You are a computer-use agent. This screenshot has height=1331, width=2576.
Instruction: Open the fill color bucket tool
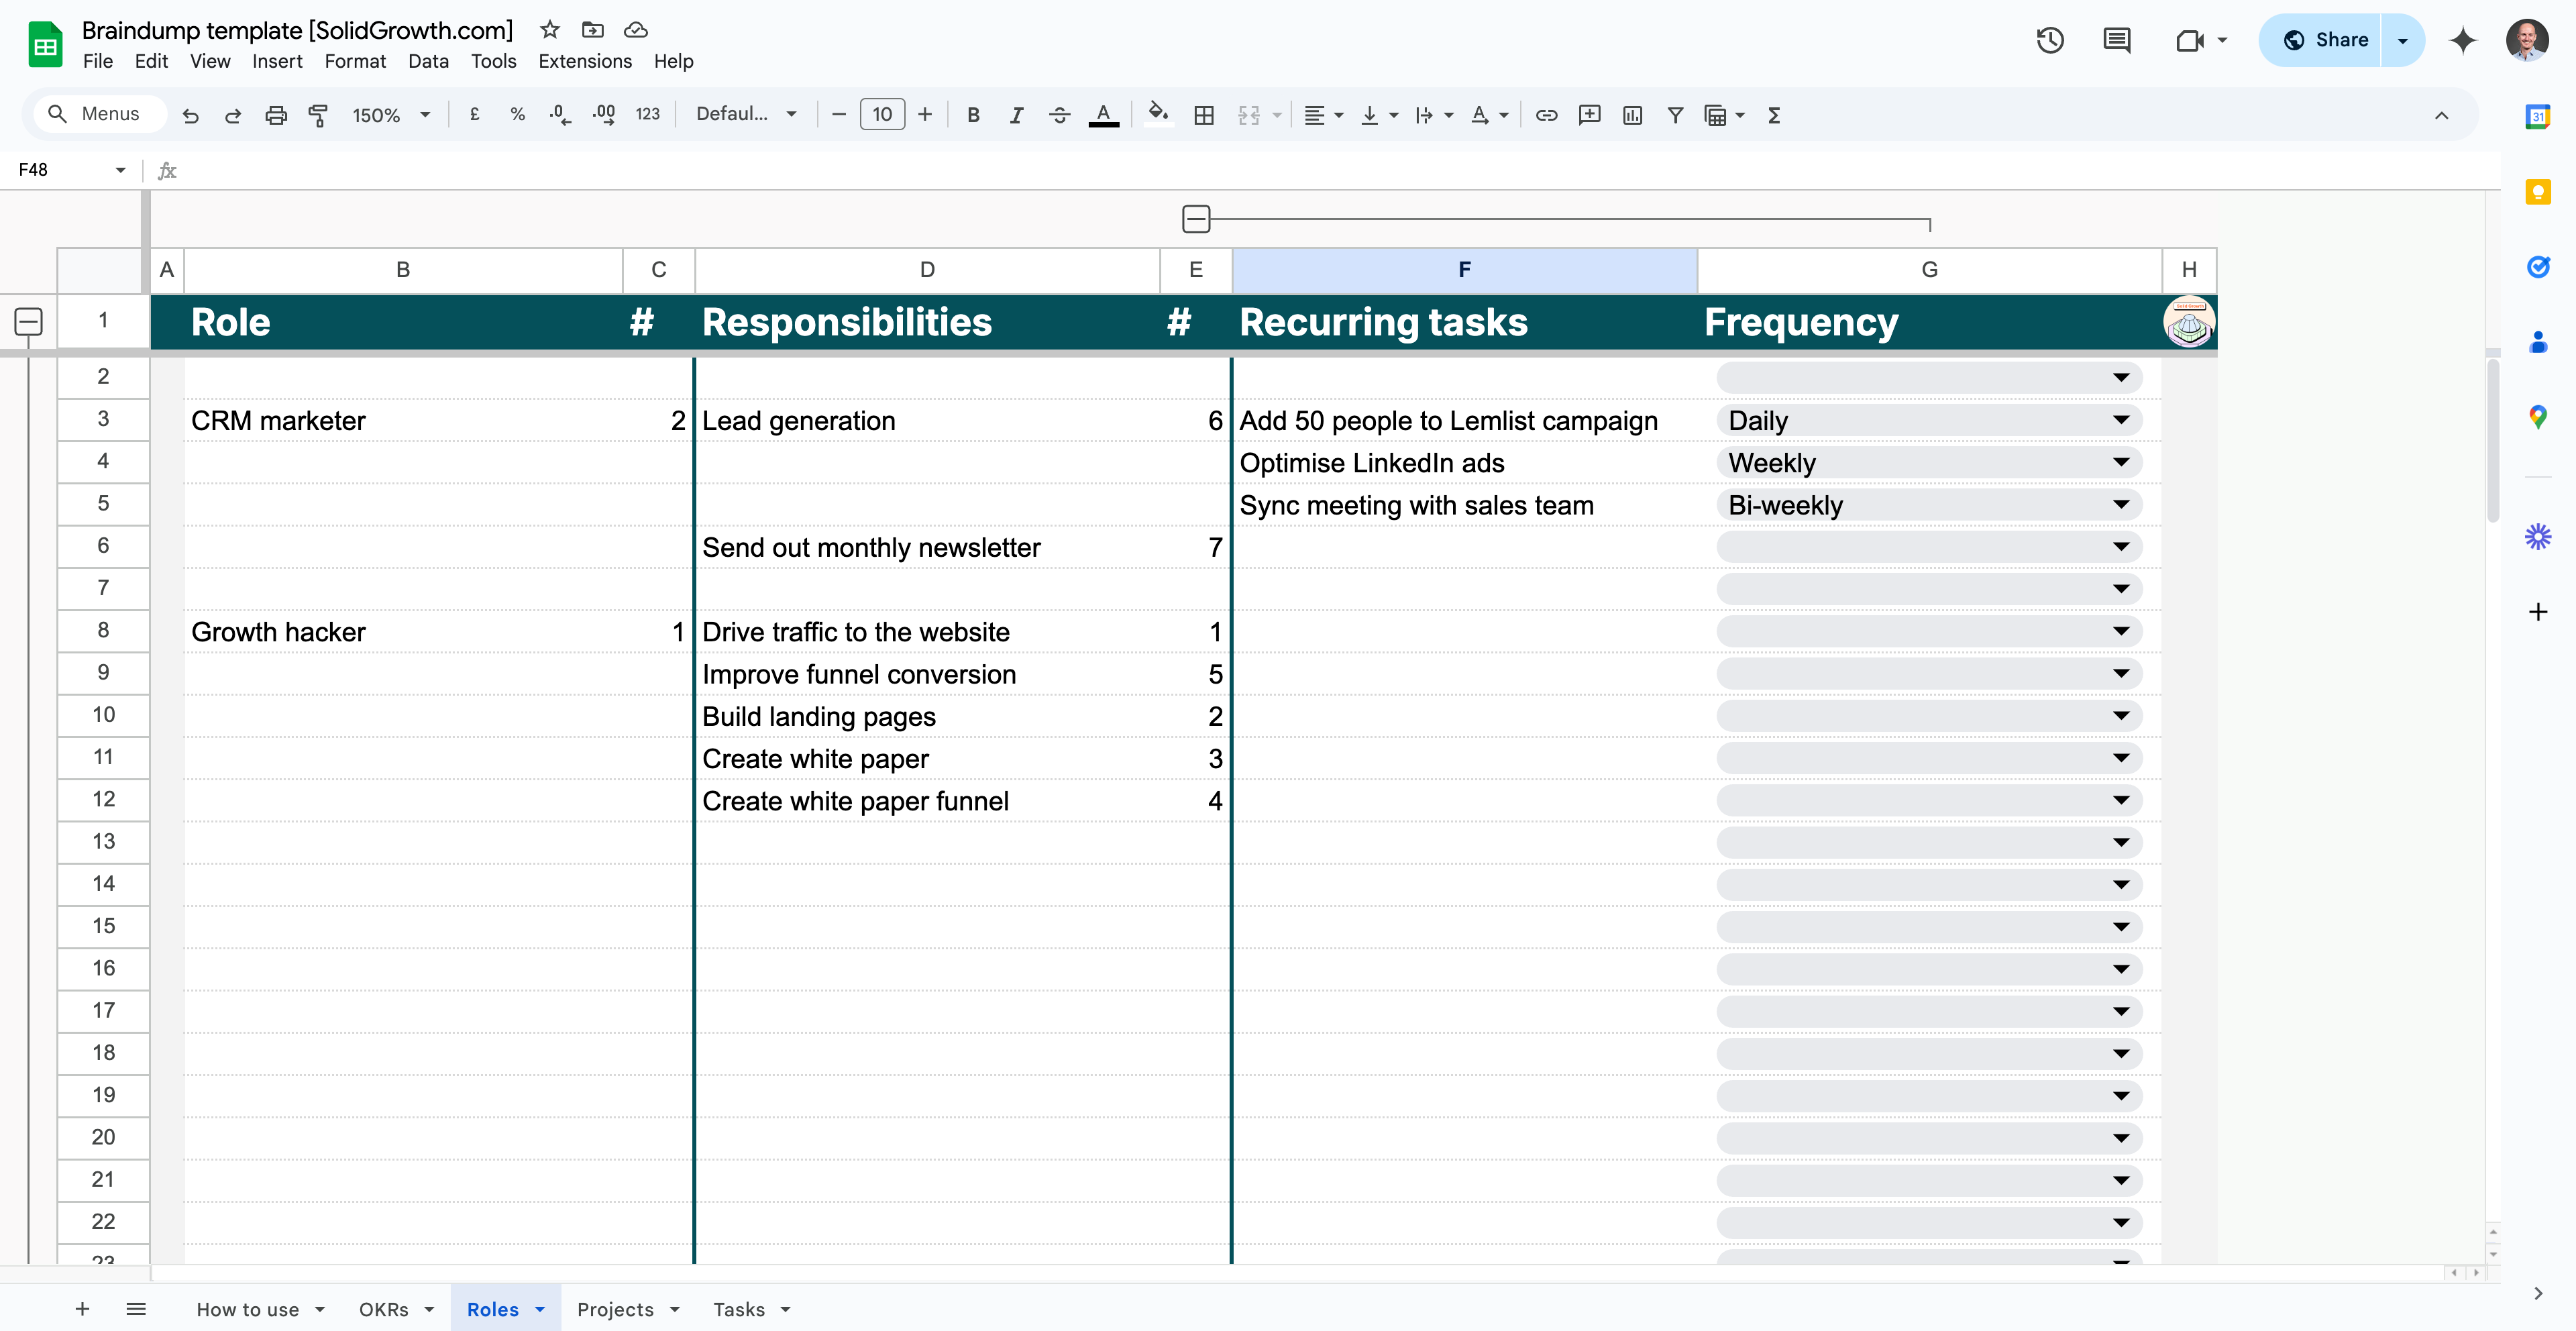coord(1157,114)
